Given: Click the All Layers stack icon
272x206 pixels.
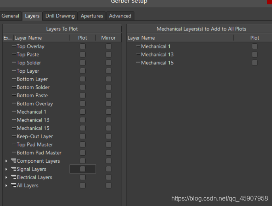Looking at the screenshot, I should [x=13, y=185].
